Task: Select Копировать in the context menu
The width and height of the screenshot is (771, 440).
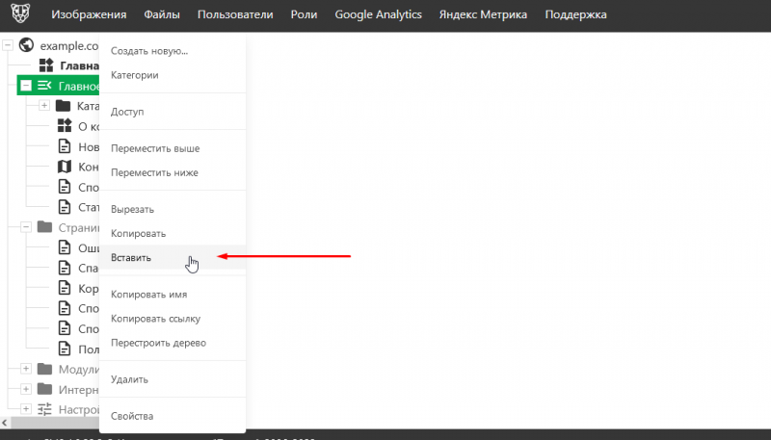Action: tap(139, 234)
